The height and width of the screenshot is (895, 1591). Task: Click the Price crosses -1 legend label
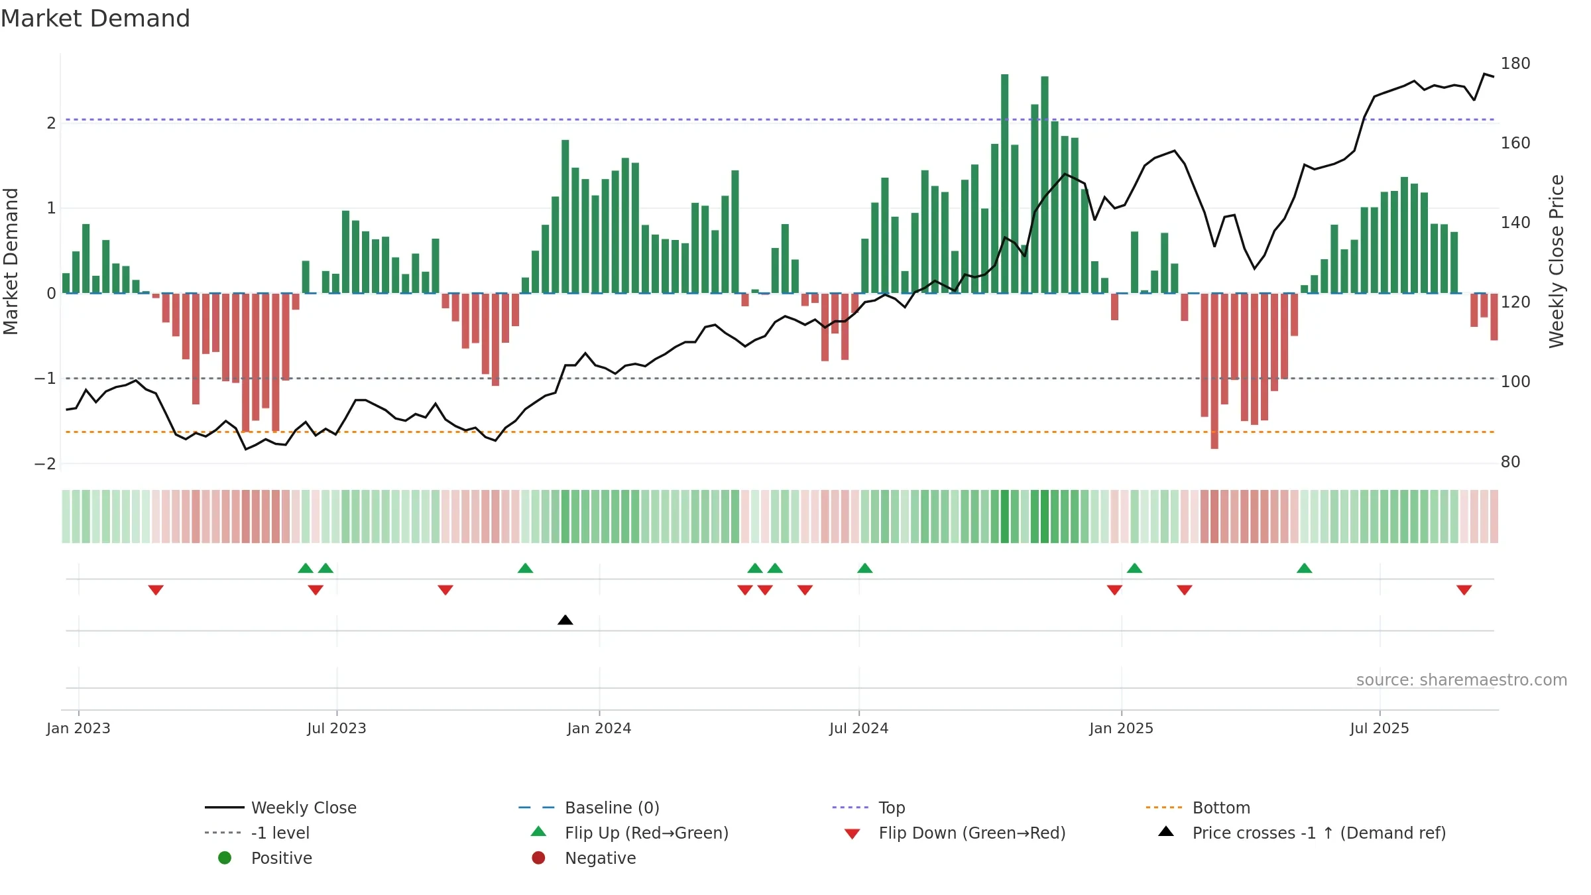coord(1319,833)
